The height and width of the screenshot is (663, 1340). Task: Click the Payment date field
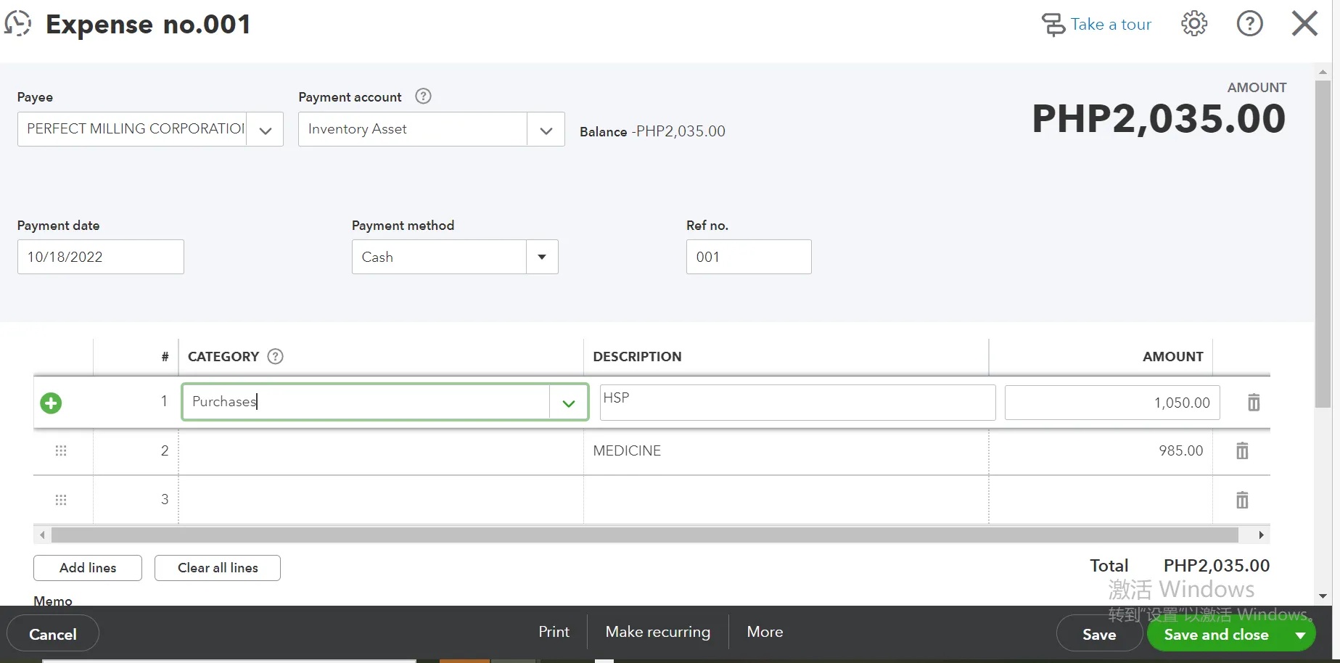pos(100,257)
